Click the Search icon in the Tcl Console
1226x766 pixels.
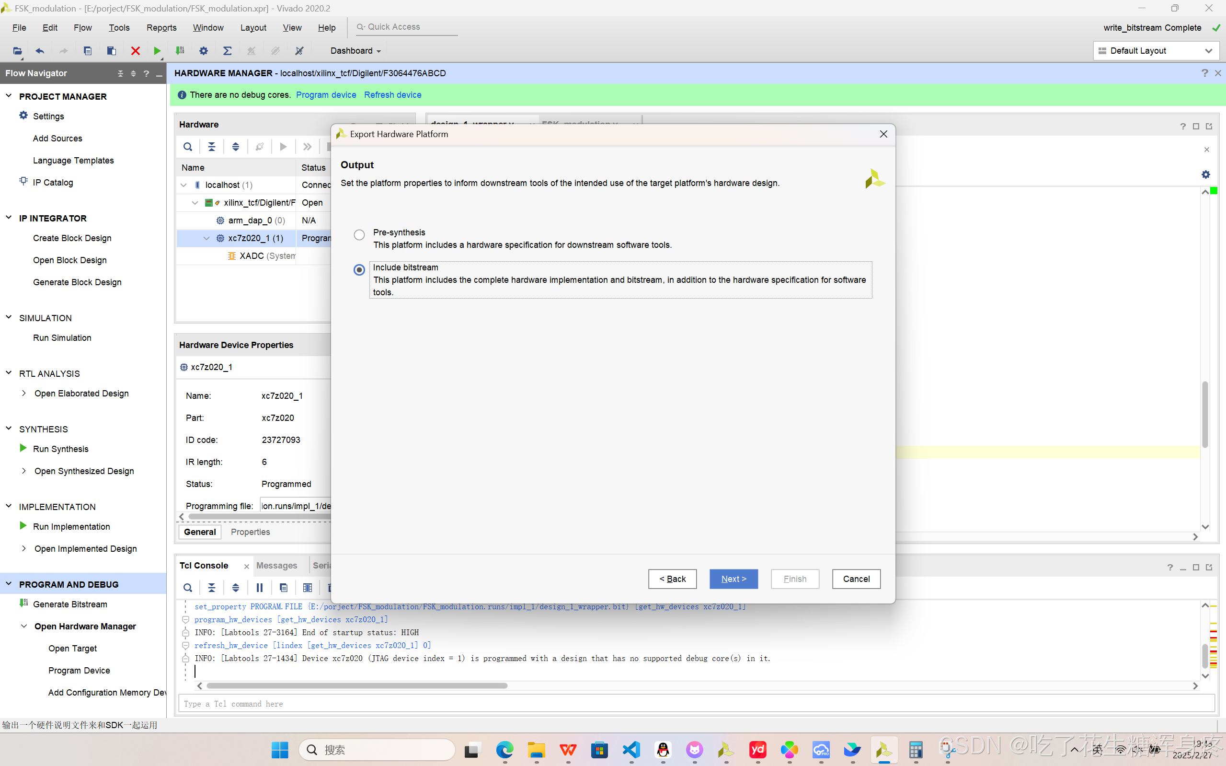[x=188, y=588]
